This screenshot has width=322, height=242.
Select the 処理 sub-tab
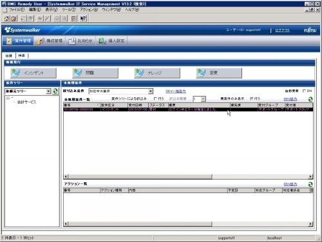(x=9, y=56)
